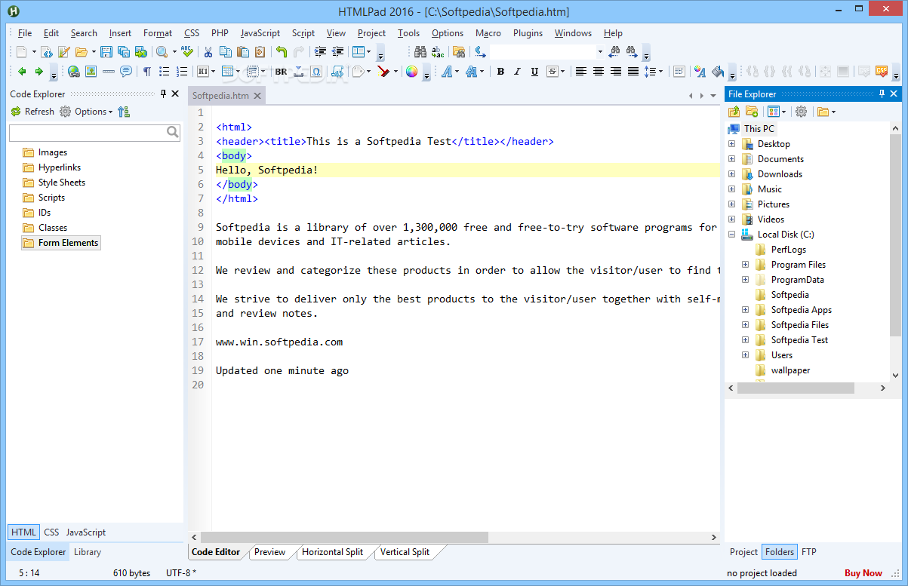This screenshot has width=908, height=586.
Task: Open the color wheel picker icon
Action: click(411, 72)
